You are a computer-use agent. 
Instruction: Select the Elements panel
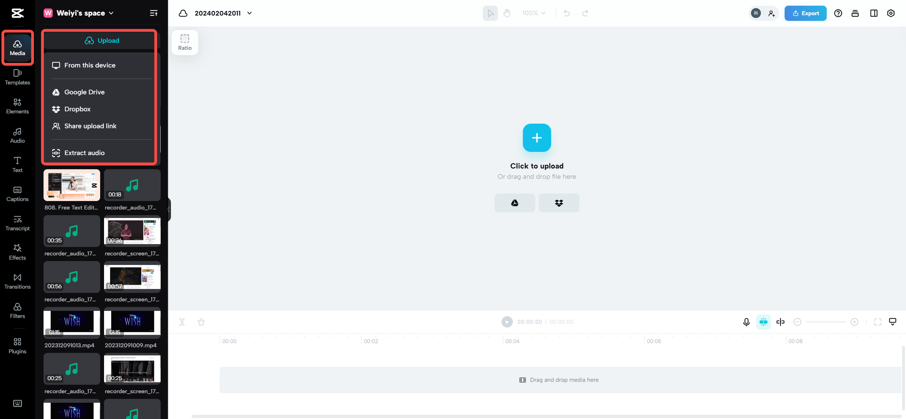[17, 106]
